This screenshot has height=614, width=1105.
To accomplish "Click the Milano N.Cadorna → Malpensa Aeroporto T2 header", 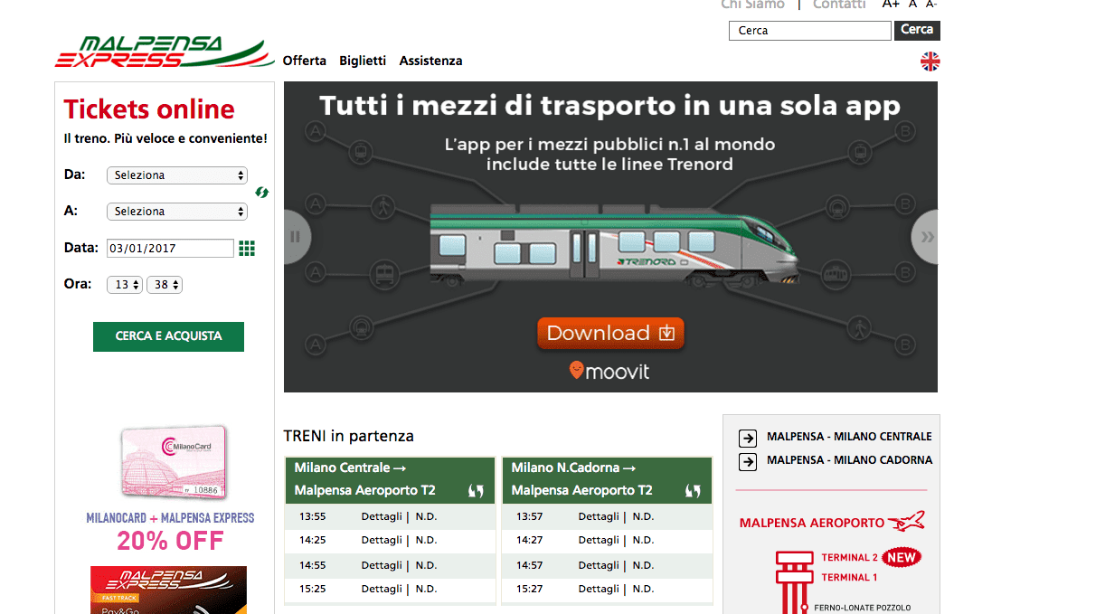I will [x=607, y=480].
